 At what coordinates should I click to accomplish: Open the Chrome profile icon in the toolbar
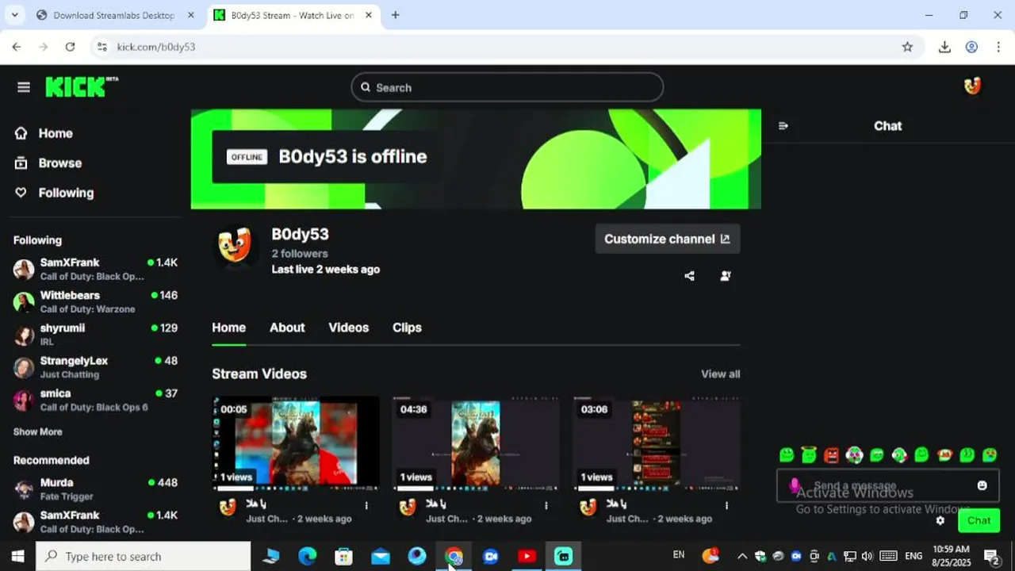pyautogui.click(x=971, y=47)
